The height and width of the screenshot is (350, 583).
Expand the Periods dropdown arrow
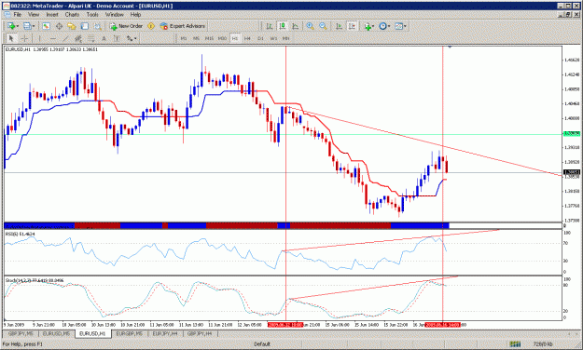tap(389, 26)
